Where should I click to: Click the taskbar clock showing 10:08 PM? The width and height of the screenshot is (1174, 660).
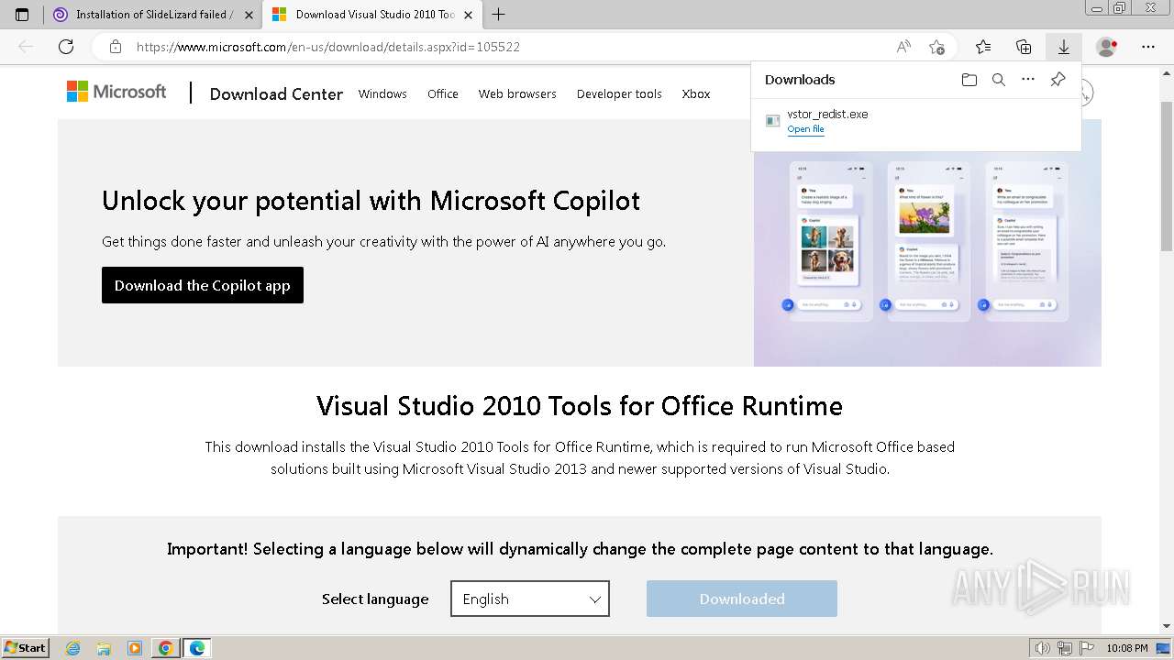click(x=1127, y=648)
